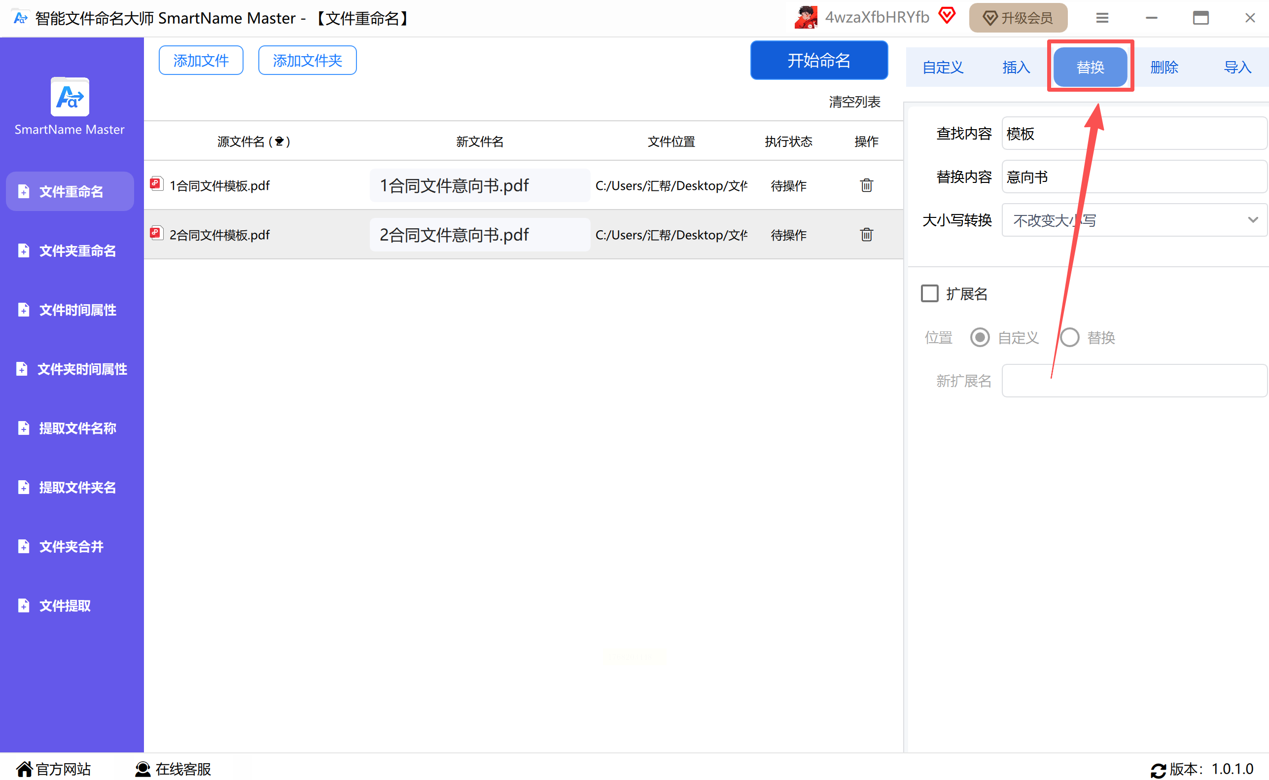1269x780 pixels.
Task: Select the 自定义 position radio button
Action: click(x=980, y=337)
